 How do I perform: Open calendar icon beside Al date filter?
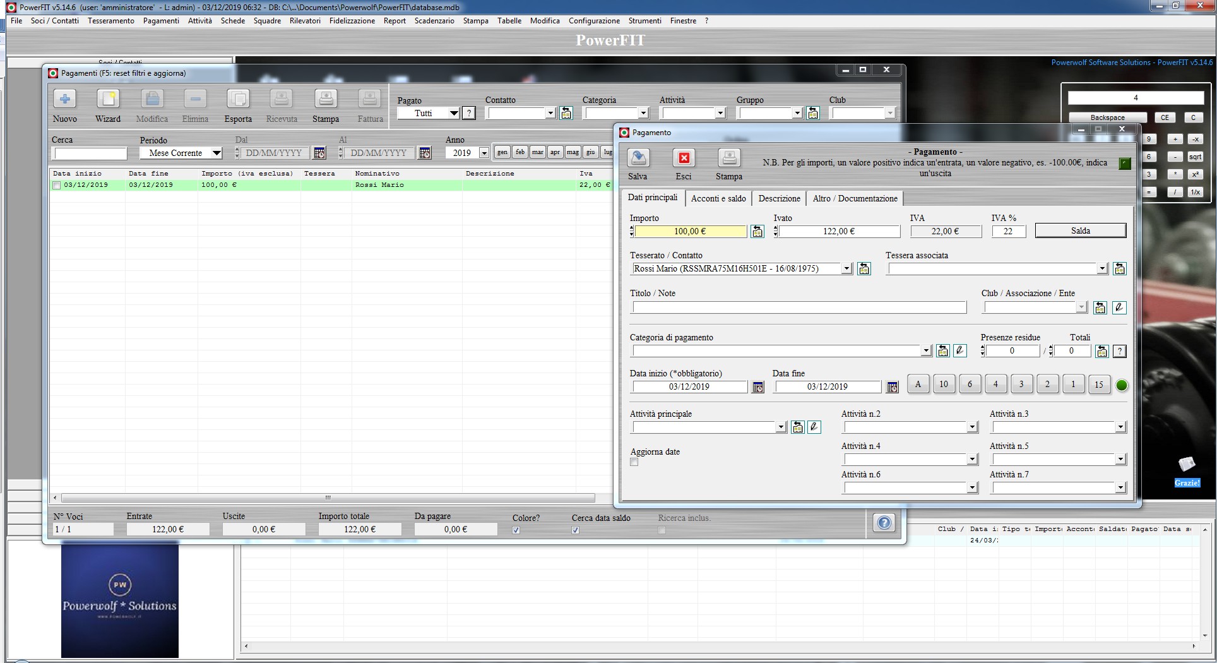[425, 153]
